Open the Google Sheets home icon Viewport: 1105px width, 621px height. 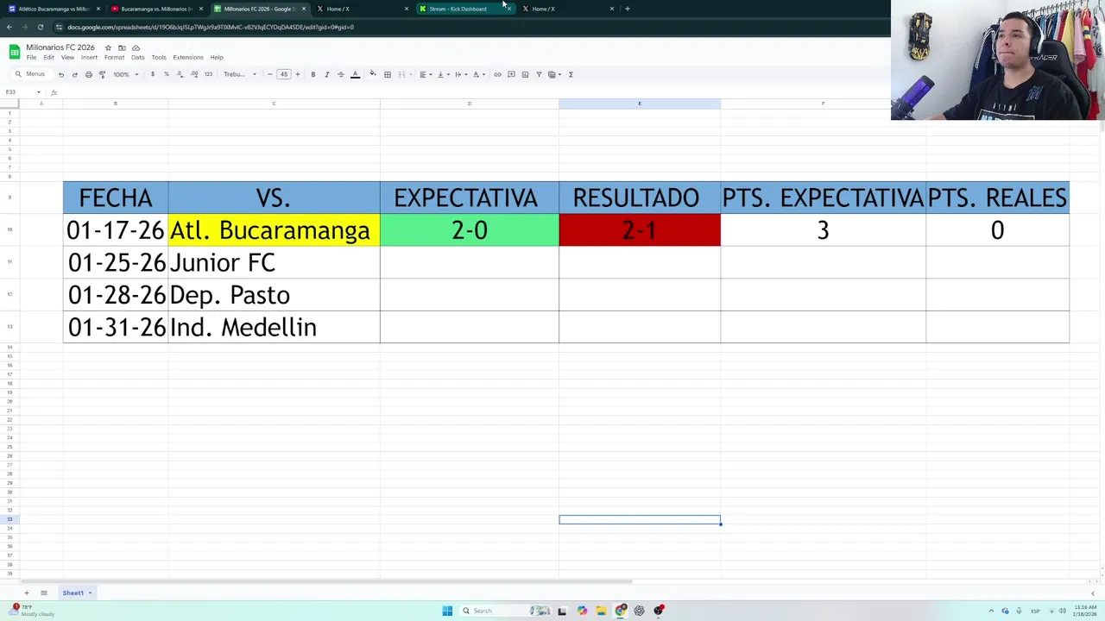(x=15, y=53)
